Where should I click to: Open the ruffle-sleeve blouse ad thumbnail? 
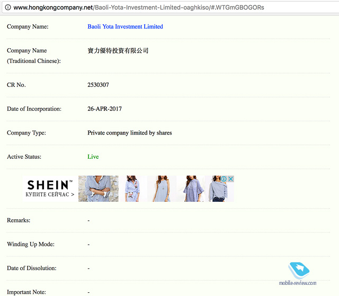(x=192, y=189)
